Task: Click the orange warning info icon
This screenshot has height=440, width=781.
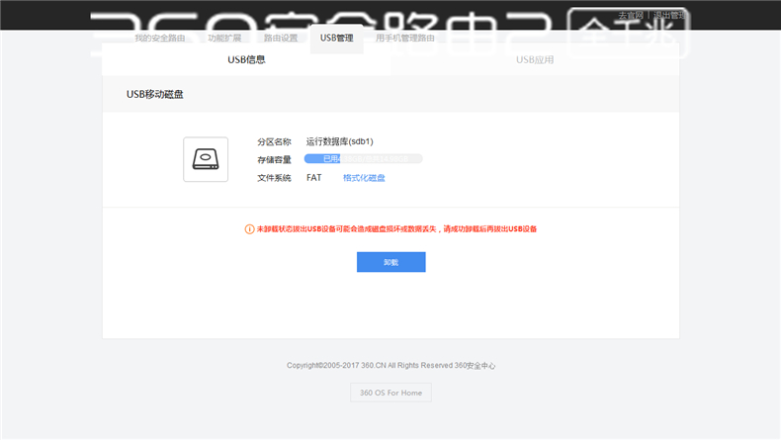Action: coord(249,228)
